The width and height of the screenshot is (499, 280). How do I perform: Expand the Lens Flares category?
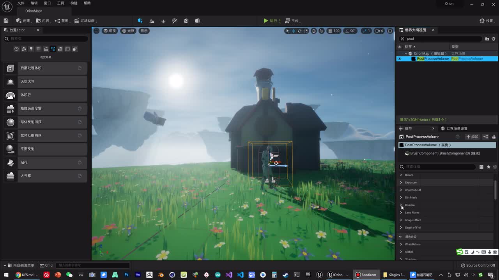click(x=401, y=213)
